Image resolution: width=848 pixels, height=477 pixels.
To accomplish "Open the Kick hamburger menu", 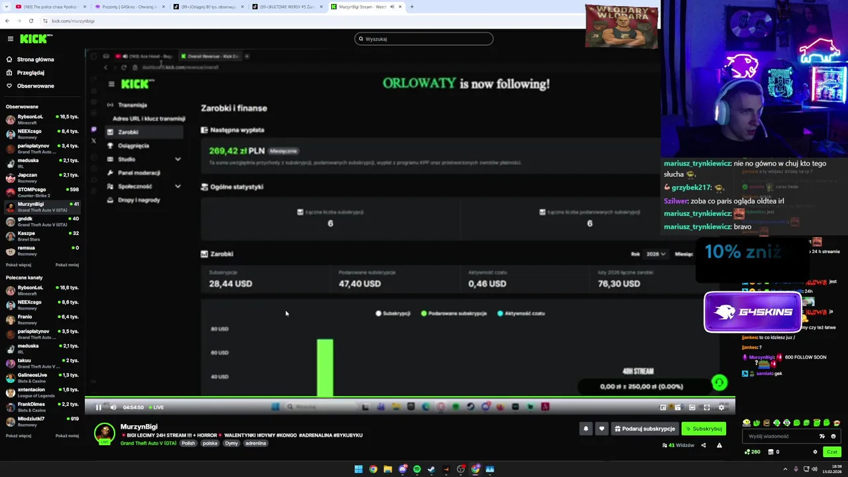I will click(10, 39).
